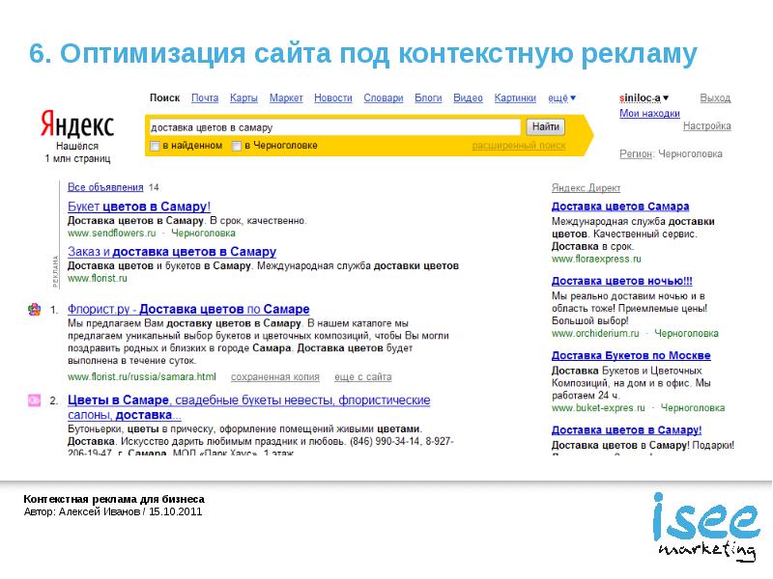Open the 'Букет цветов в Самару!' ad
The image size is (773, 579).
pyautogui.click(x=139, y=207)
